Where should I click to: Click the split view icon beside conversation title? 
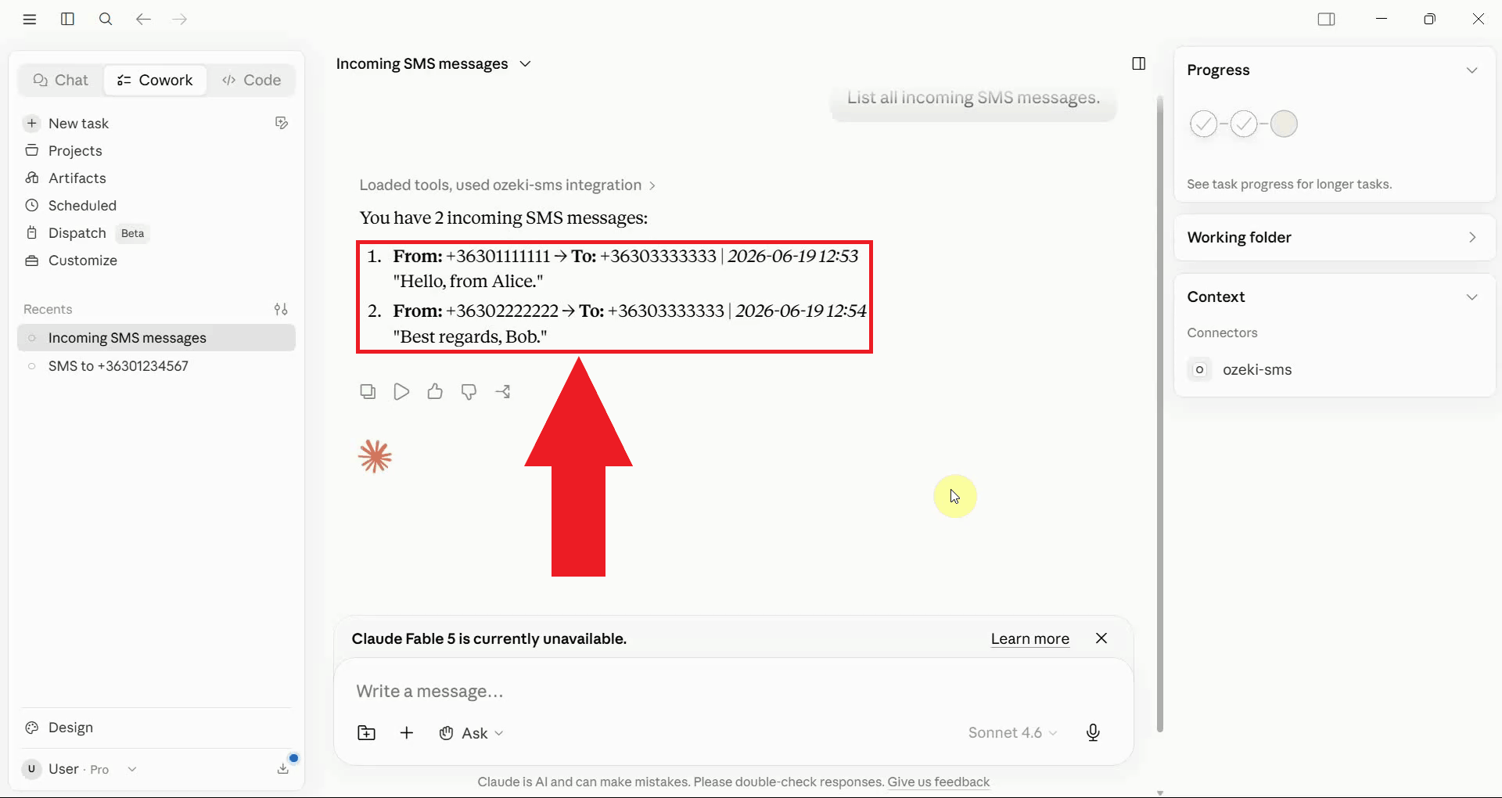(1139, 63)
